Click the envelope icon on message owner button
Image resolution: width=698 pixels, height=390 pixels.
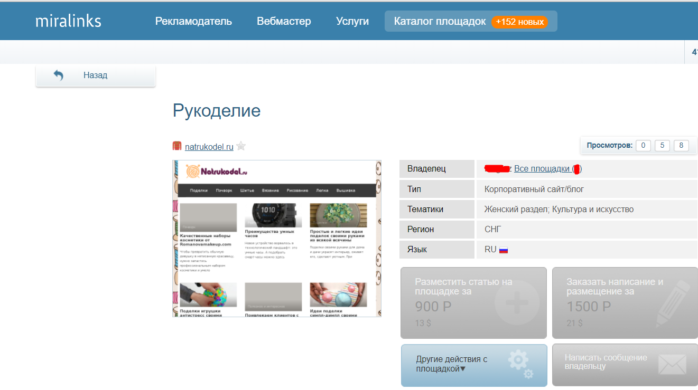[672, 365]
